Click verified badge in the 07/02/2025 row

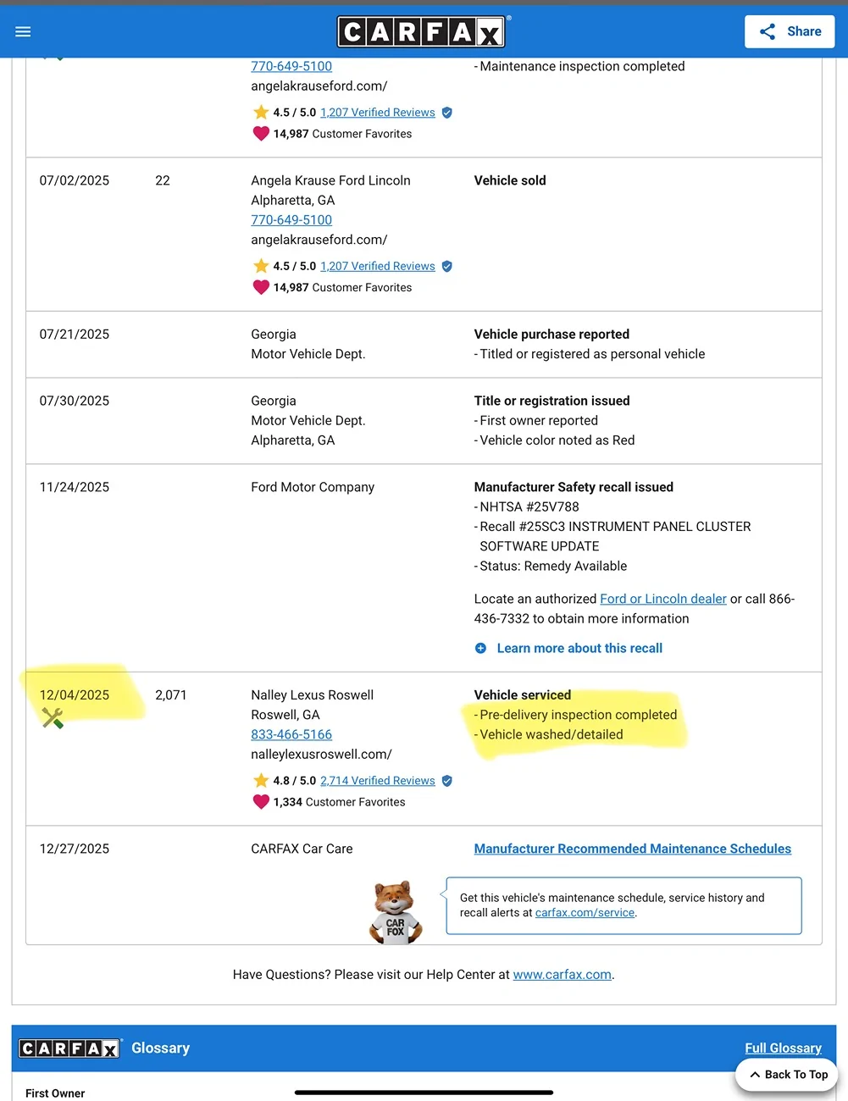447,266
